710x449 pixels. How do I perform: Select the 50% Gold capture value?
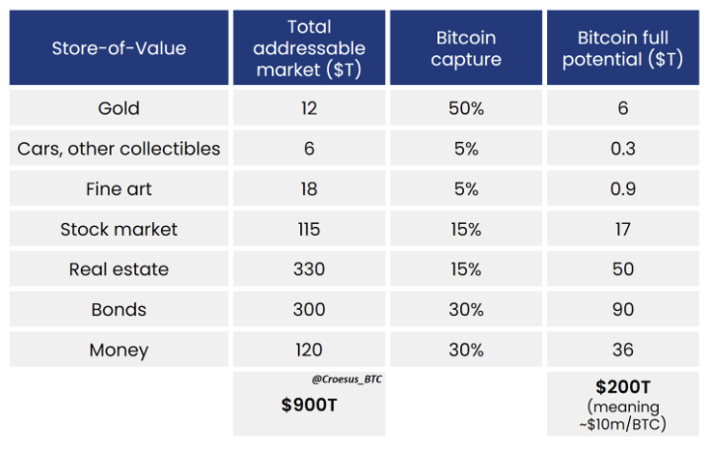tap(466, 108)
